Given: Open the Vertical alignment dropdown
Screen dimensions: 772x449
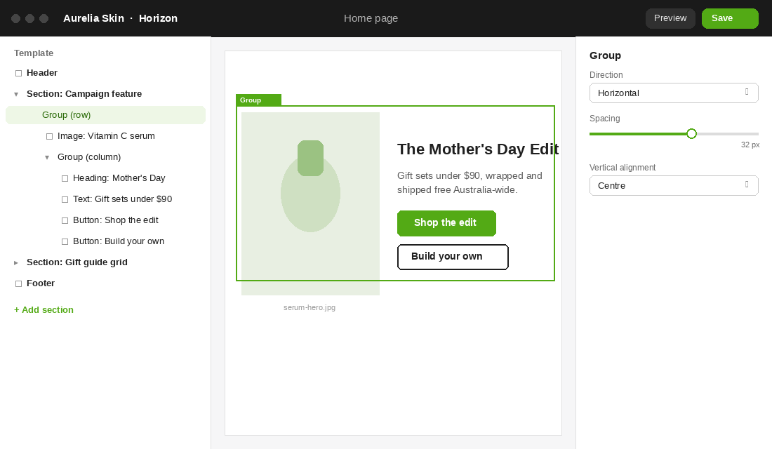Looking at the screenshot, I should [x=674, y=186].
